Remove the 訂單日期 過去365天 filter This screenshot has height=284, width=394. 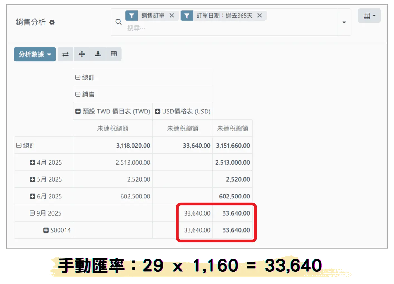click(x=259, y=16)
